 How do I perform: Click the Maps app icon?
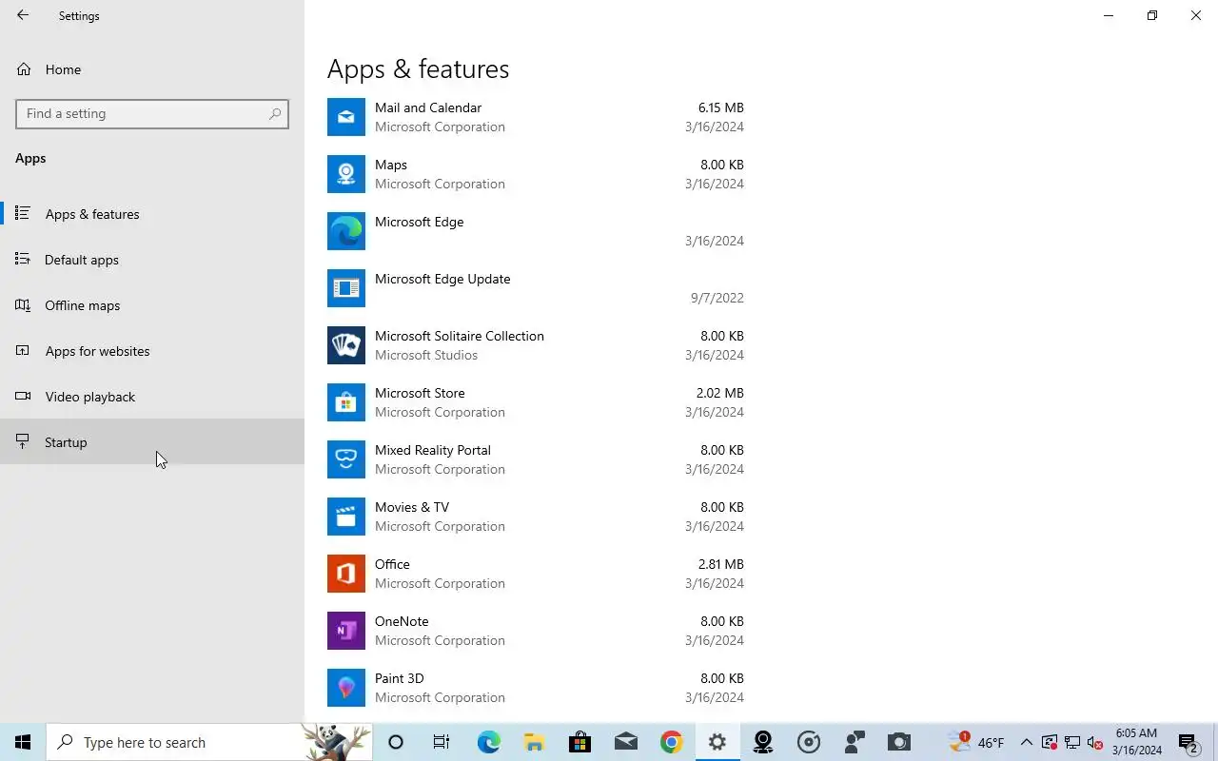tap(346, 174)
